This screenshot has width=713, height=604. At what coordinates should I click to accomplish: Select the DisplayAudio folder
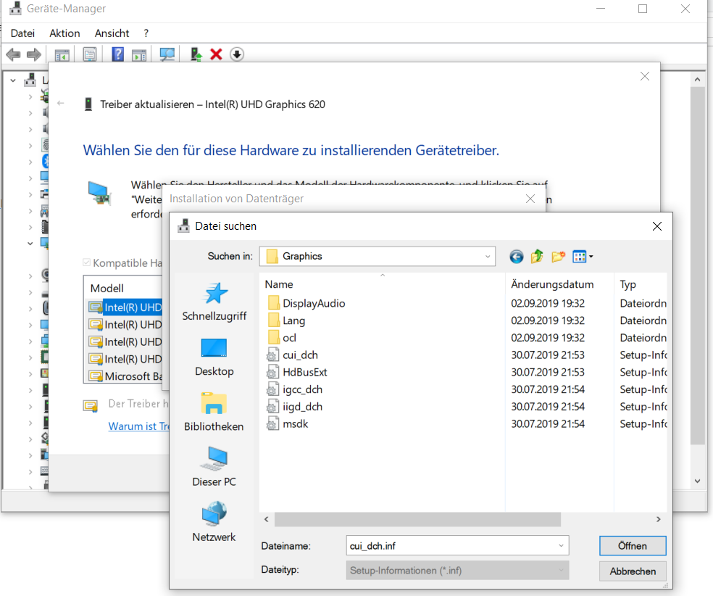pyautogui.click(x=306, y=304)
